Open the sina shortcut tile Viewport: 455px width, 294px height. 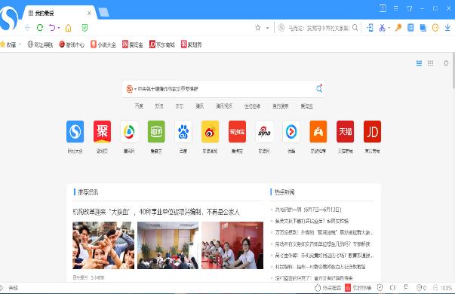pos(264,132)
